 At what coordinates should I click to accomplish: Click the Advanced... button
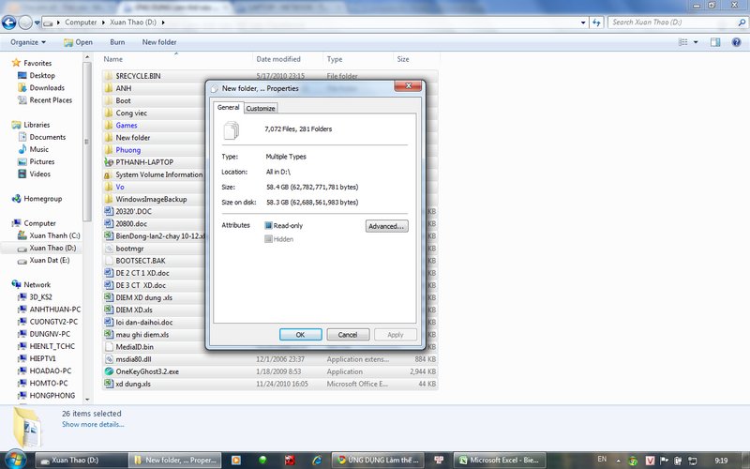[x=385, y=226]
